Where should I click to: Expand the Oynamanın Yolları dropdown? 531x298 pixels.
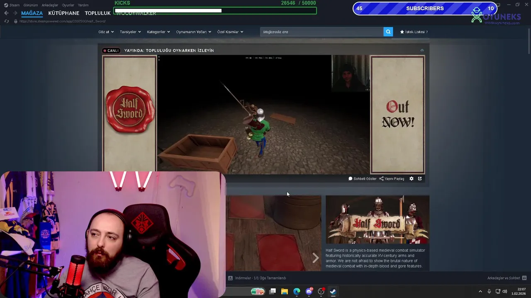point(193,32)
